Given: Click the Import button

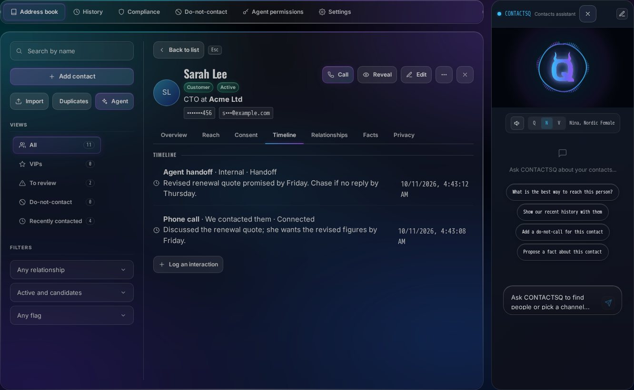Looking at the screenshot, I should pyautogui.click(x=29, y=101).
